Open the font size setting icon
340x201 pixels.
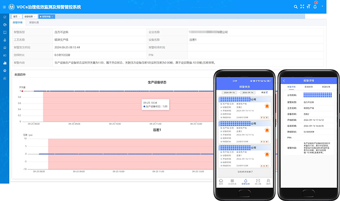308,6
